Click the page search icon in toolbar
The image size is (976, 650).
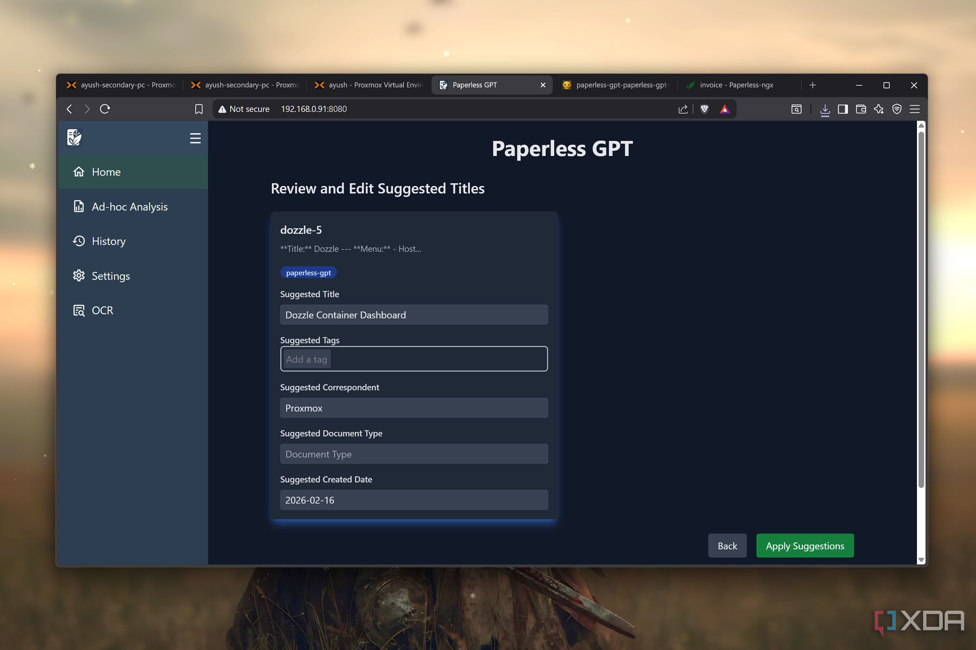796,109
